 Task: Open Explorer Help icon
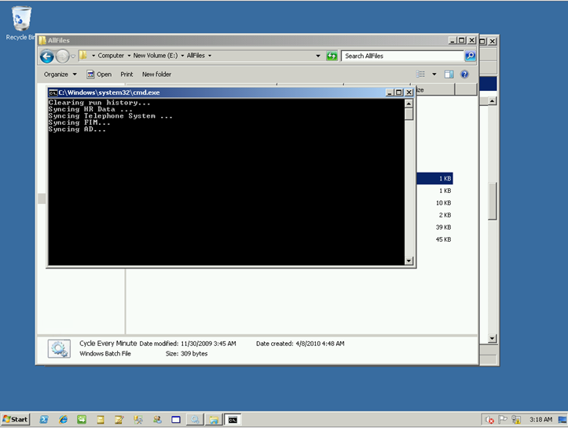(x=464, y=75)
